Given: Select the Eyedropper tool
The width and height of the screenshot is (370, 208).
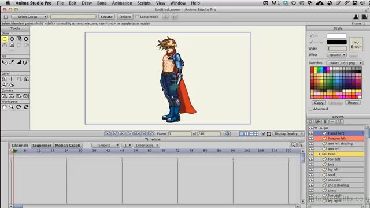Looking at the screenshot, I should (x=12, y=62).
